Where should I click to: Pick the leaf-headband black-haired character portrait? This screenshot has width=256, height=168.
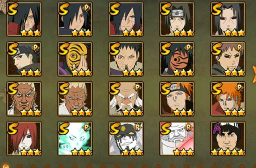pos(177,19)
